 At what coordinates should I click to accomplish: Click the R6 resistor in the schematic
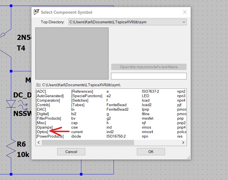(11, 149)
